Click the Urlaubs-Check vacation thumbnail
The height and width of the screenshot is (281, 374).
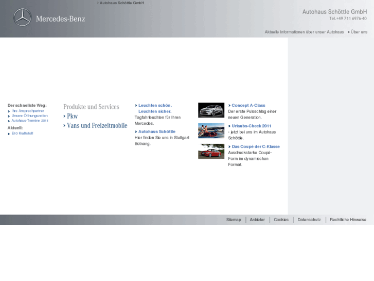(x=211, y=130)
